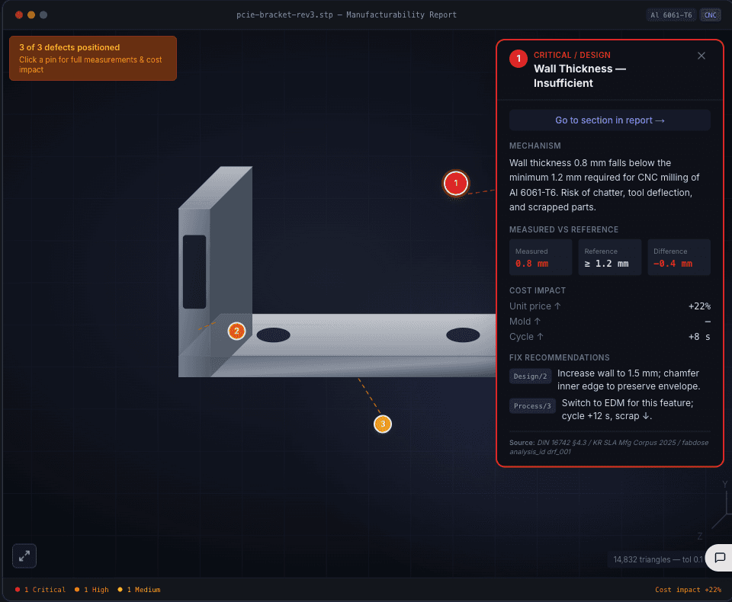Click the 3 of 3 defects positioned banner
732x602 pixels.
[x=93, y=59]
